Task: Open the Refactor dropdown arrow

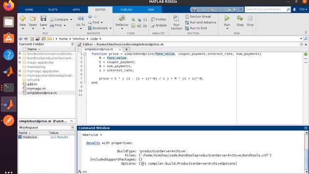Action: coord(122,29)
